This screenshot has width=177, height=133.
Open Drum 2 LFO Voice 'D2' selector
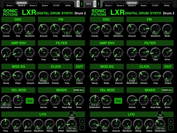(72, 115)
